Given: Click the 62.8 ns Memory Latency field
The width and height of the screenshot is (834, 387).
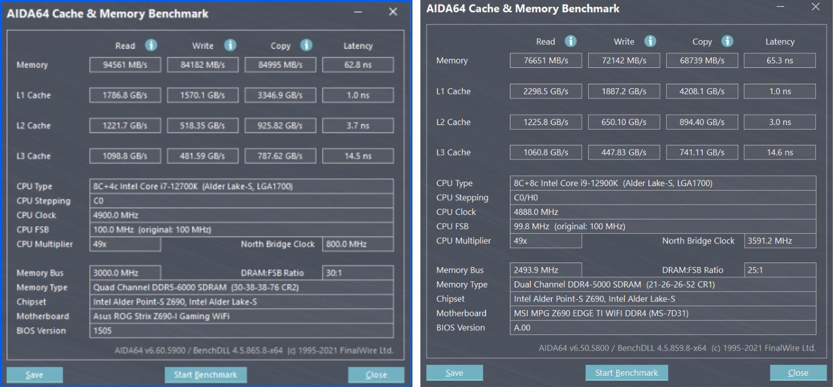Looking at the screenshot, I should point(358,64).
